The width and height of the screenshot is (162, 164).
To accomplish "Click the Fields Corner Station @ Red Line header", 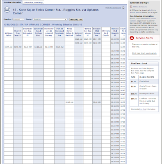I will coord(69,32).
